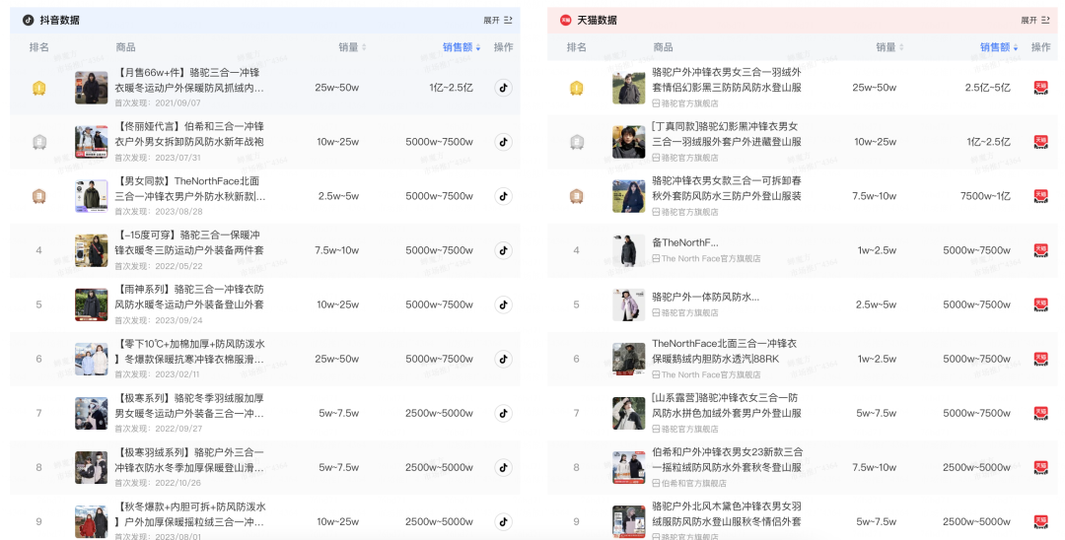Screen dimensions: 1065x540
Task: Open Tmall icon for 骆驼户外一体防风防水 product
Action: (x=1040, y=304)
